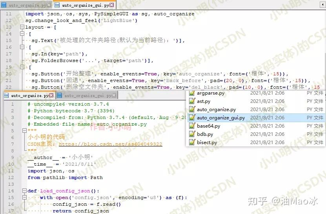Click the bisect.py file icon
The height and width of the screenshot is (214, 326).
[192, 142]
